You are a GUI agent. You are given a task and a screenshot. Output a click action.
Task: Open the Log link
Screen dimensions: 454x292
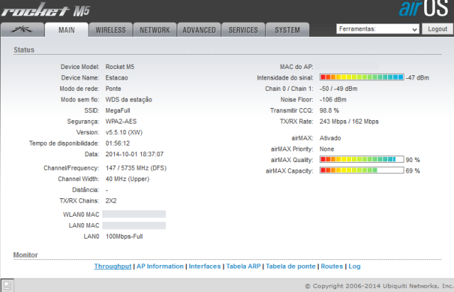click(x=354, y=266)
